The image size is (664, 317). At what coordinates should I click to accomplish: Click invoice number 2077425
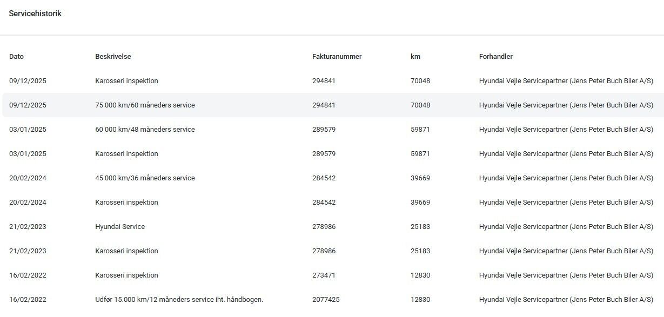326,300
